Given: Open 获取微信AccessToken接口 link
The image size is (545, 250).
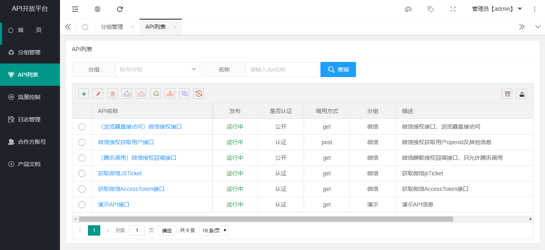Looking at the screenshot, I should coord(131,189).
